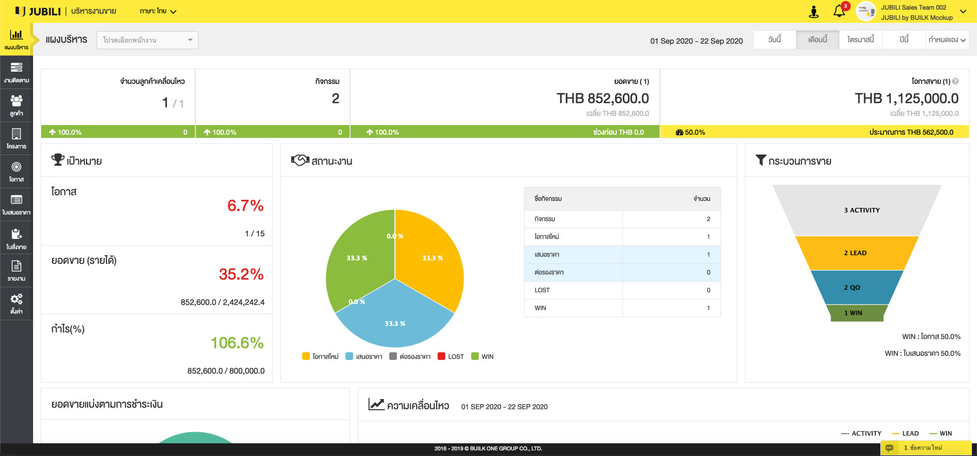Select the เสนอราคา row in status table
This screenshot has height=456, width=977.
click(x=622, y=254)
